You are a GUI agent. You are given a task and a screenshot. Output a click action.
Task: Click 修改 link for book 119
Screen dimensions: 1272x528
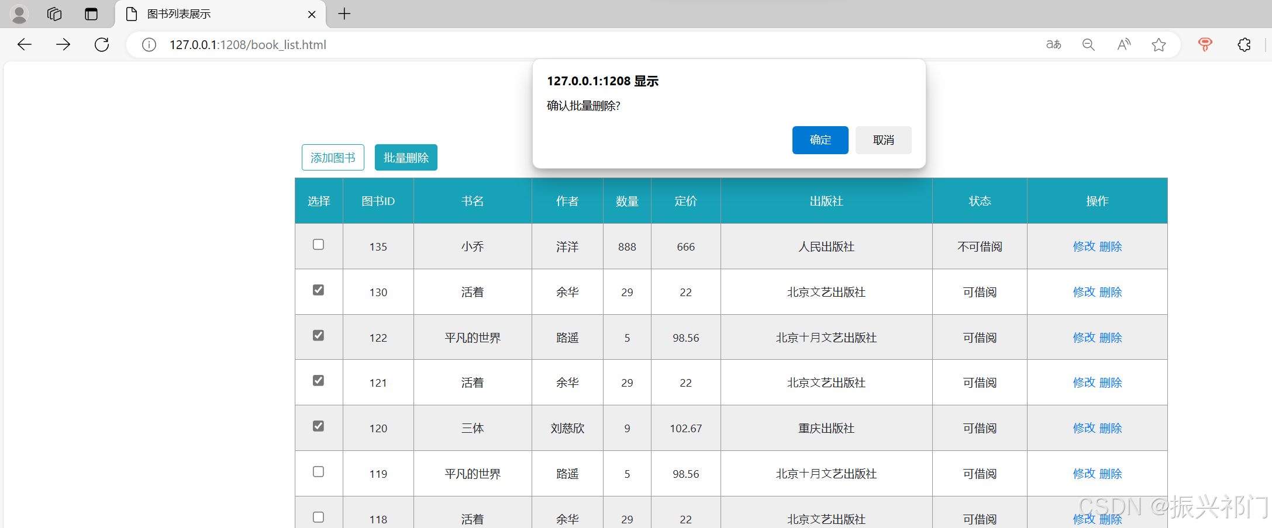coord(1084,474)
